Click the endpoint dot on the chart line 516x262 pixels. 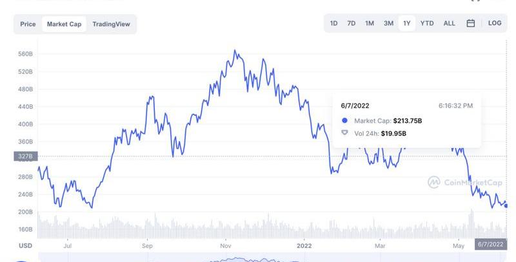tap(506, 206)
